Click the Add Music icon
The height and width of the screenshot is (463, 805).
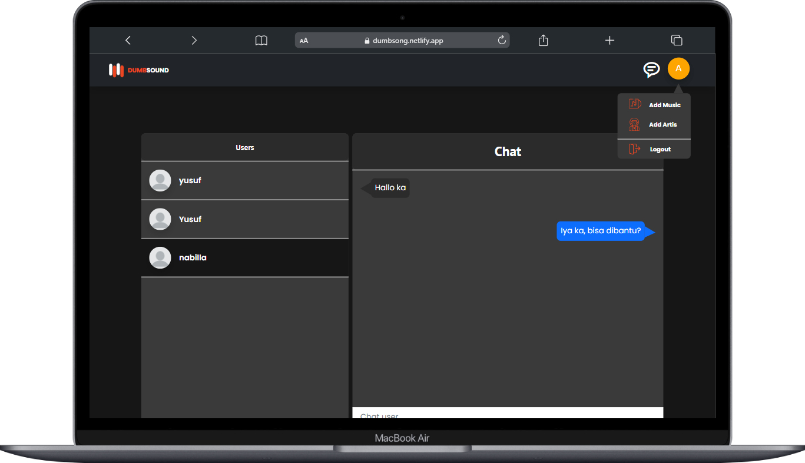click(634, 104)
